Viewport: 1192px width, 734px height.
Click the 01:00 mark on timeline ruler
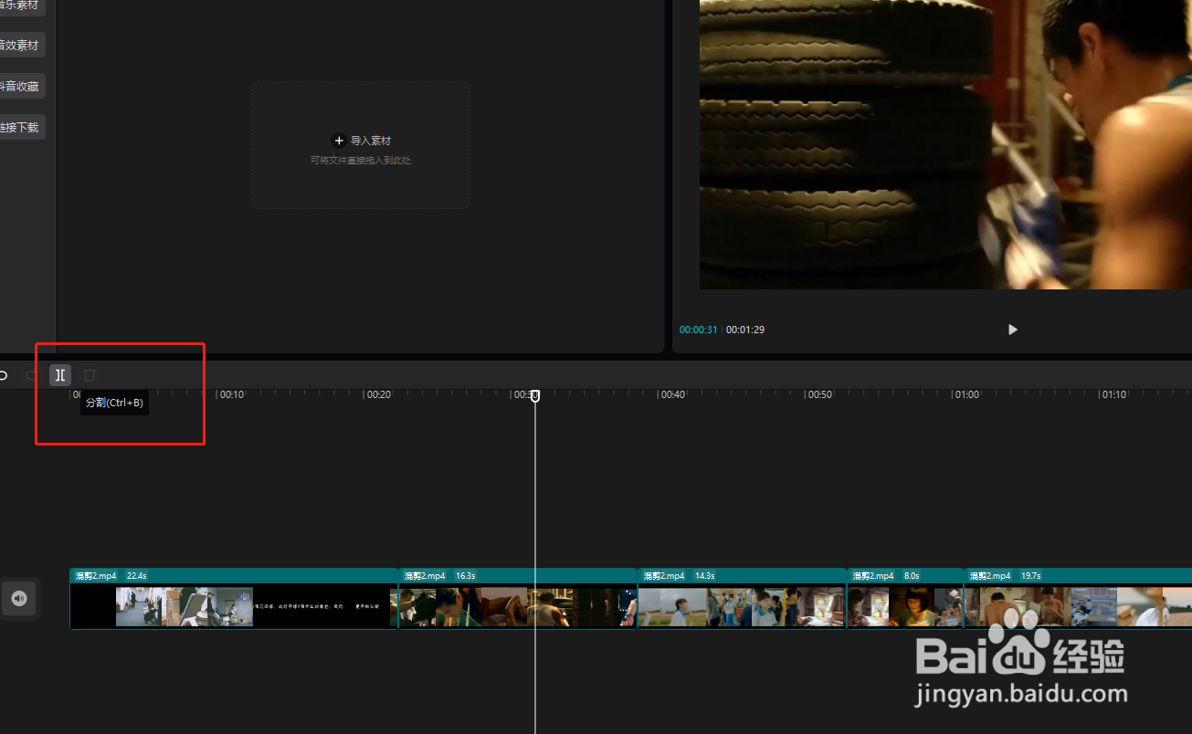pos(967,394)
